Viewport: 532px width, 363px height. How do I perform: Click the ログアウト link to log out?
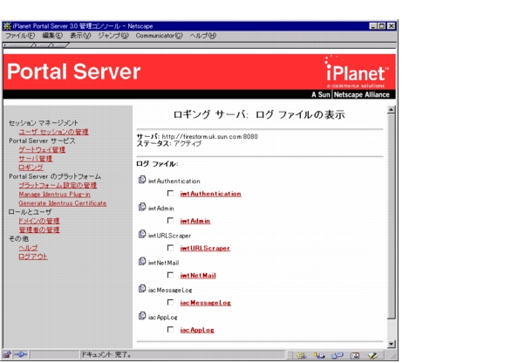[x=33, y=257]
